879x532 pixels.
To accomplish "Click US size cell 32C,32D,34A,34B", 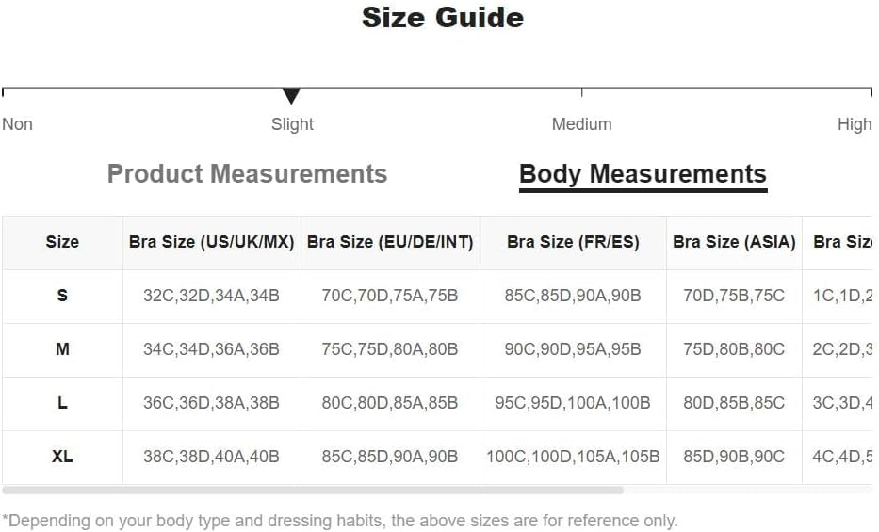I will coord(212,296).
